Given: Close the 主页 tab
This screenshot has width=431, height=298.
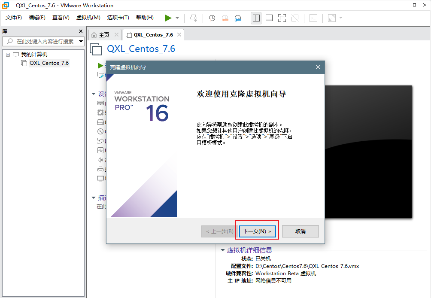Looking at the screenshot, I should [x=116, y=35].
